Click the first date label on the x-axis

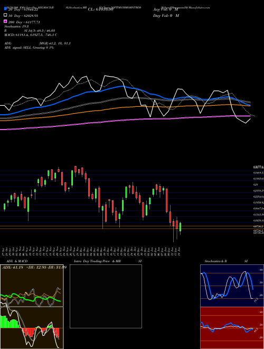pos(4,251)
